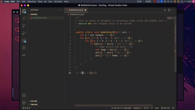
Task: Open the Terminal menu
Action: click(58, 2)
